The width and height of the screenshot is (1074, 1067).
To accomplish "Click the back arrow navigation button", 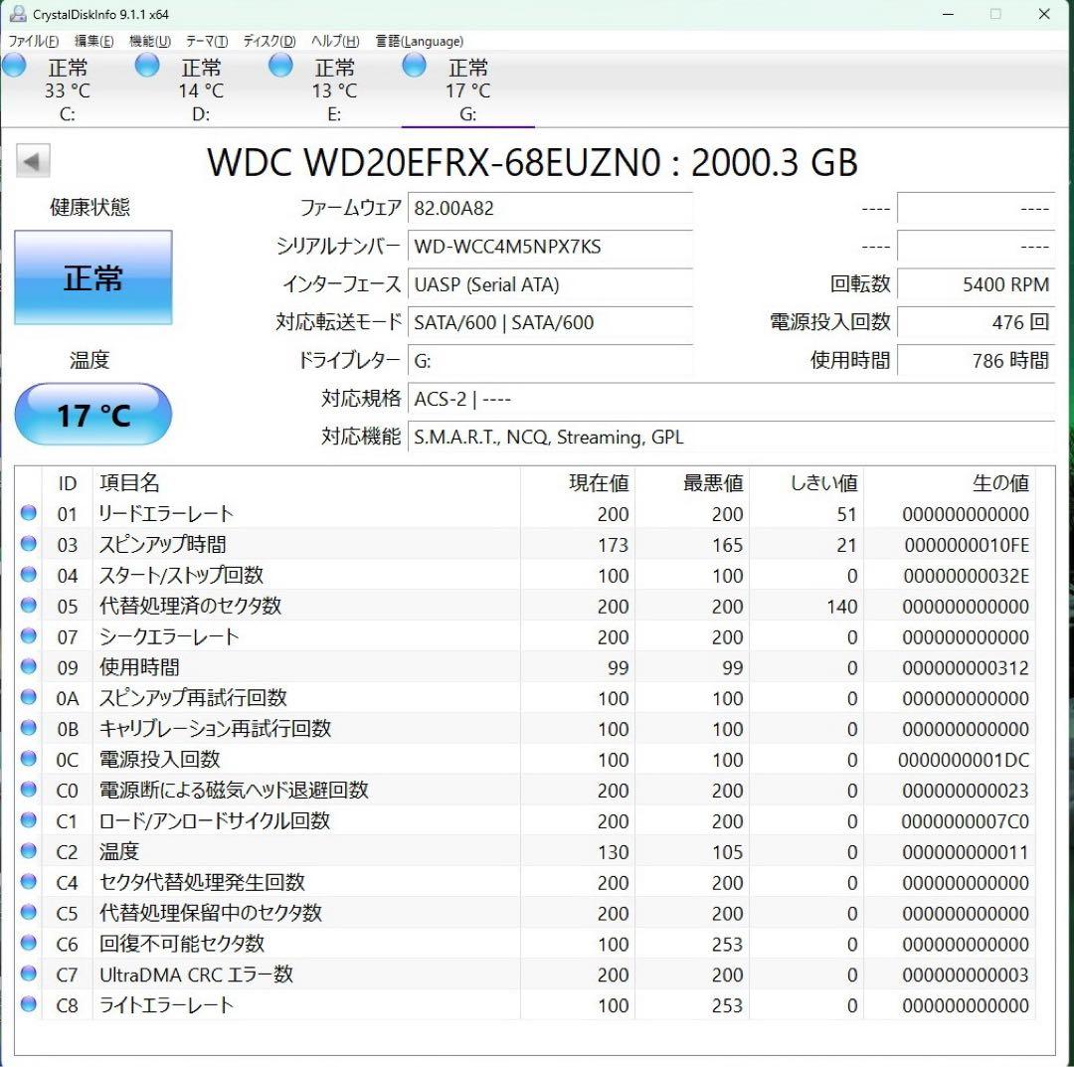I will point(33,161).
